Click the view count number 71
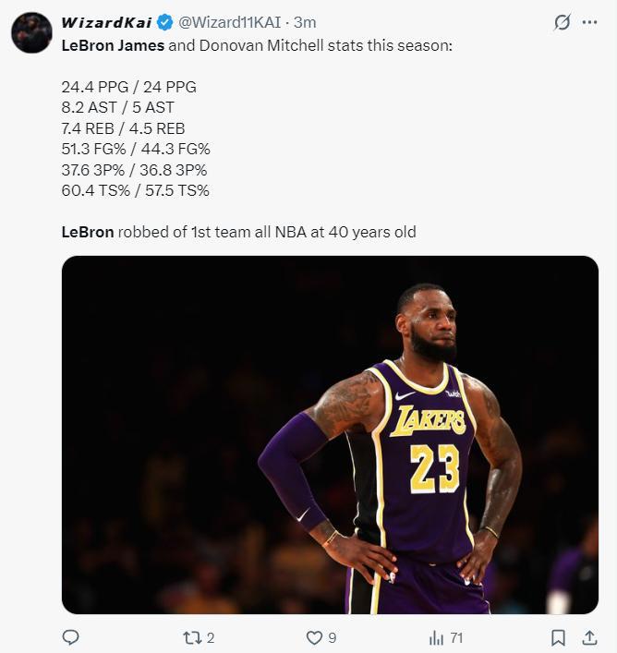The image size is (617, 653). (456, 637)
